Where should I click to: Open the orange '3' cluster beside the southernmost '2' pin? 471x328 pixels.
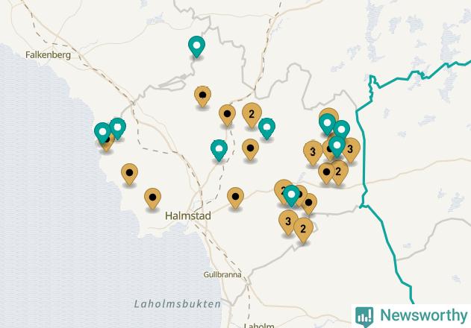288,223
